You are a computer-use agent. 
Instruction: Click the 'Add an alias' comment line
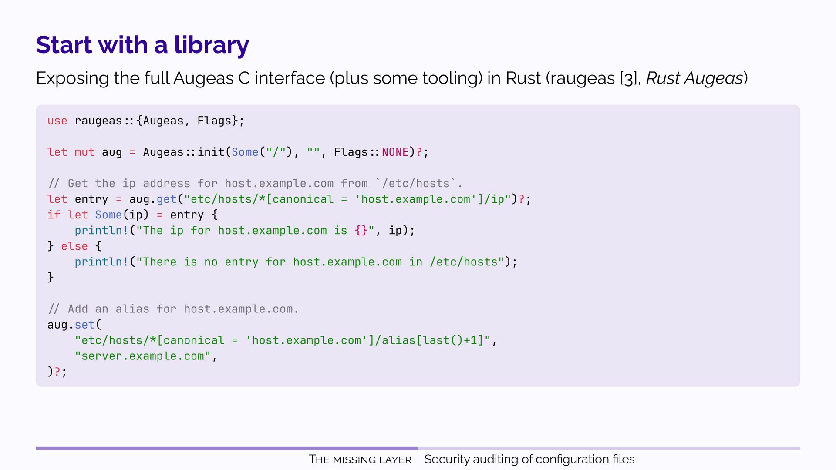point(173,309)
